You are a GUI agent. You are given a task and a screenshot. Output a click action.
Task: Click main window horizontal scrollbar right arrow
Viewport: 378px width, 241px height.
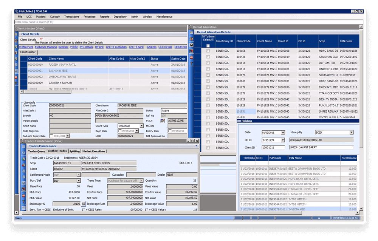[357, 213]
